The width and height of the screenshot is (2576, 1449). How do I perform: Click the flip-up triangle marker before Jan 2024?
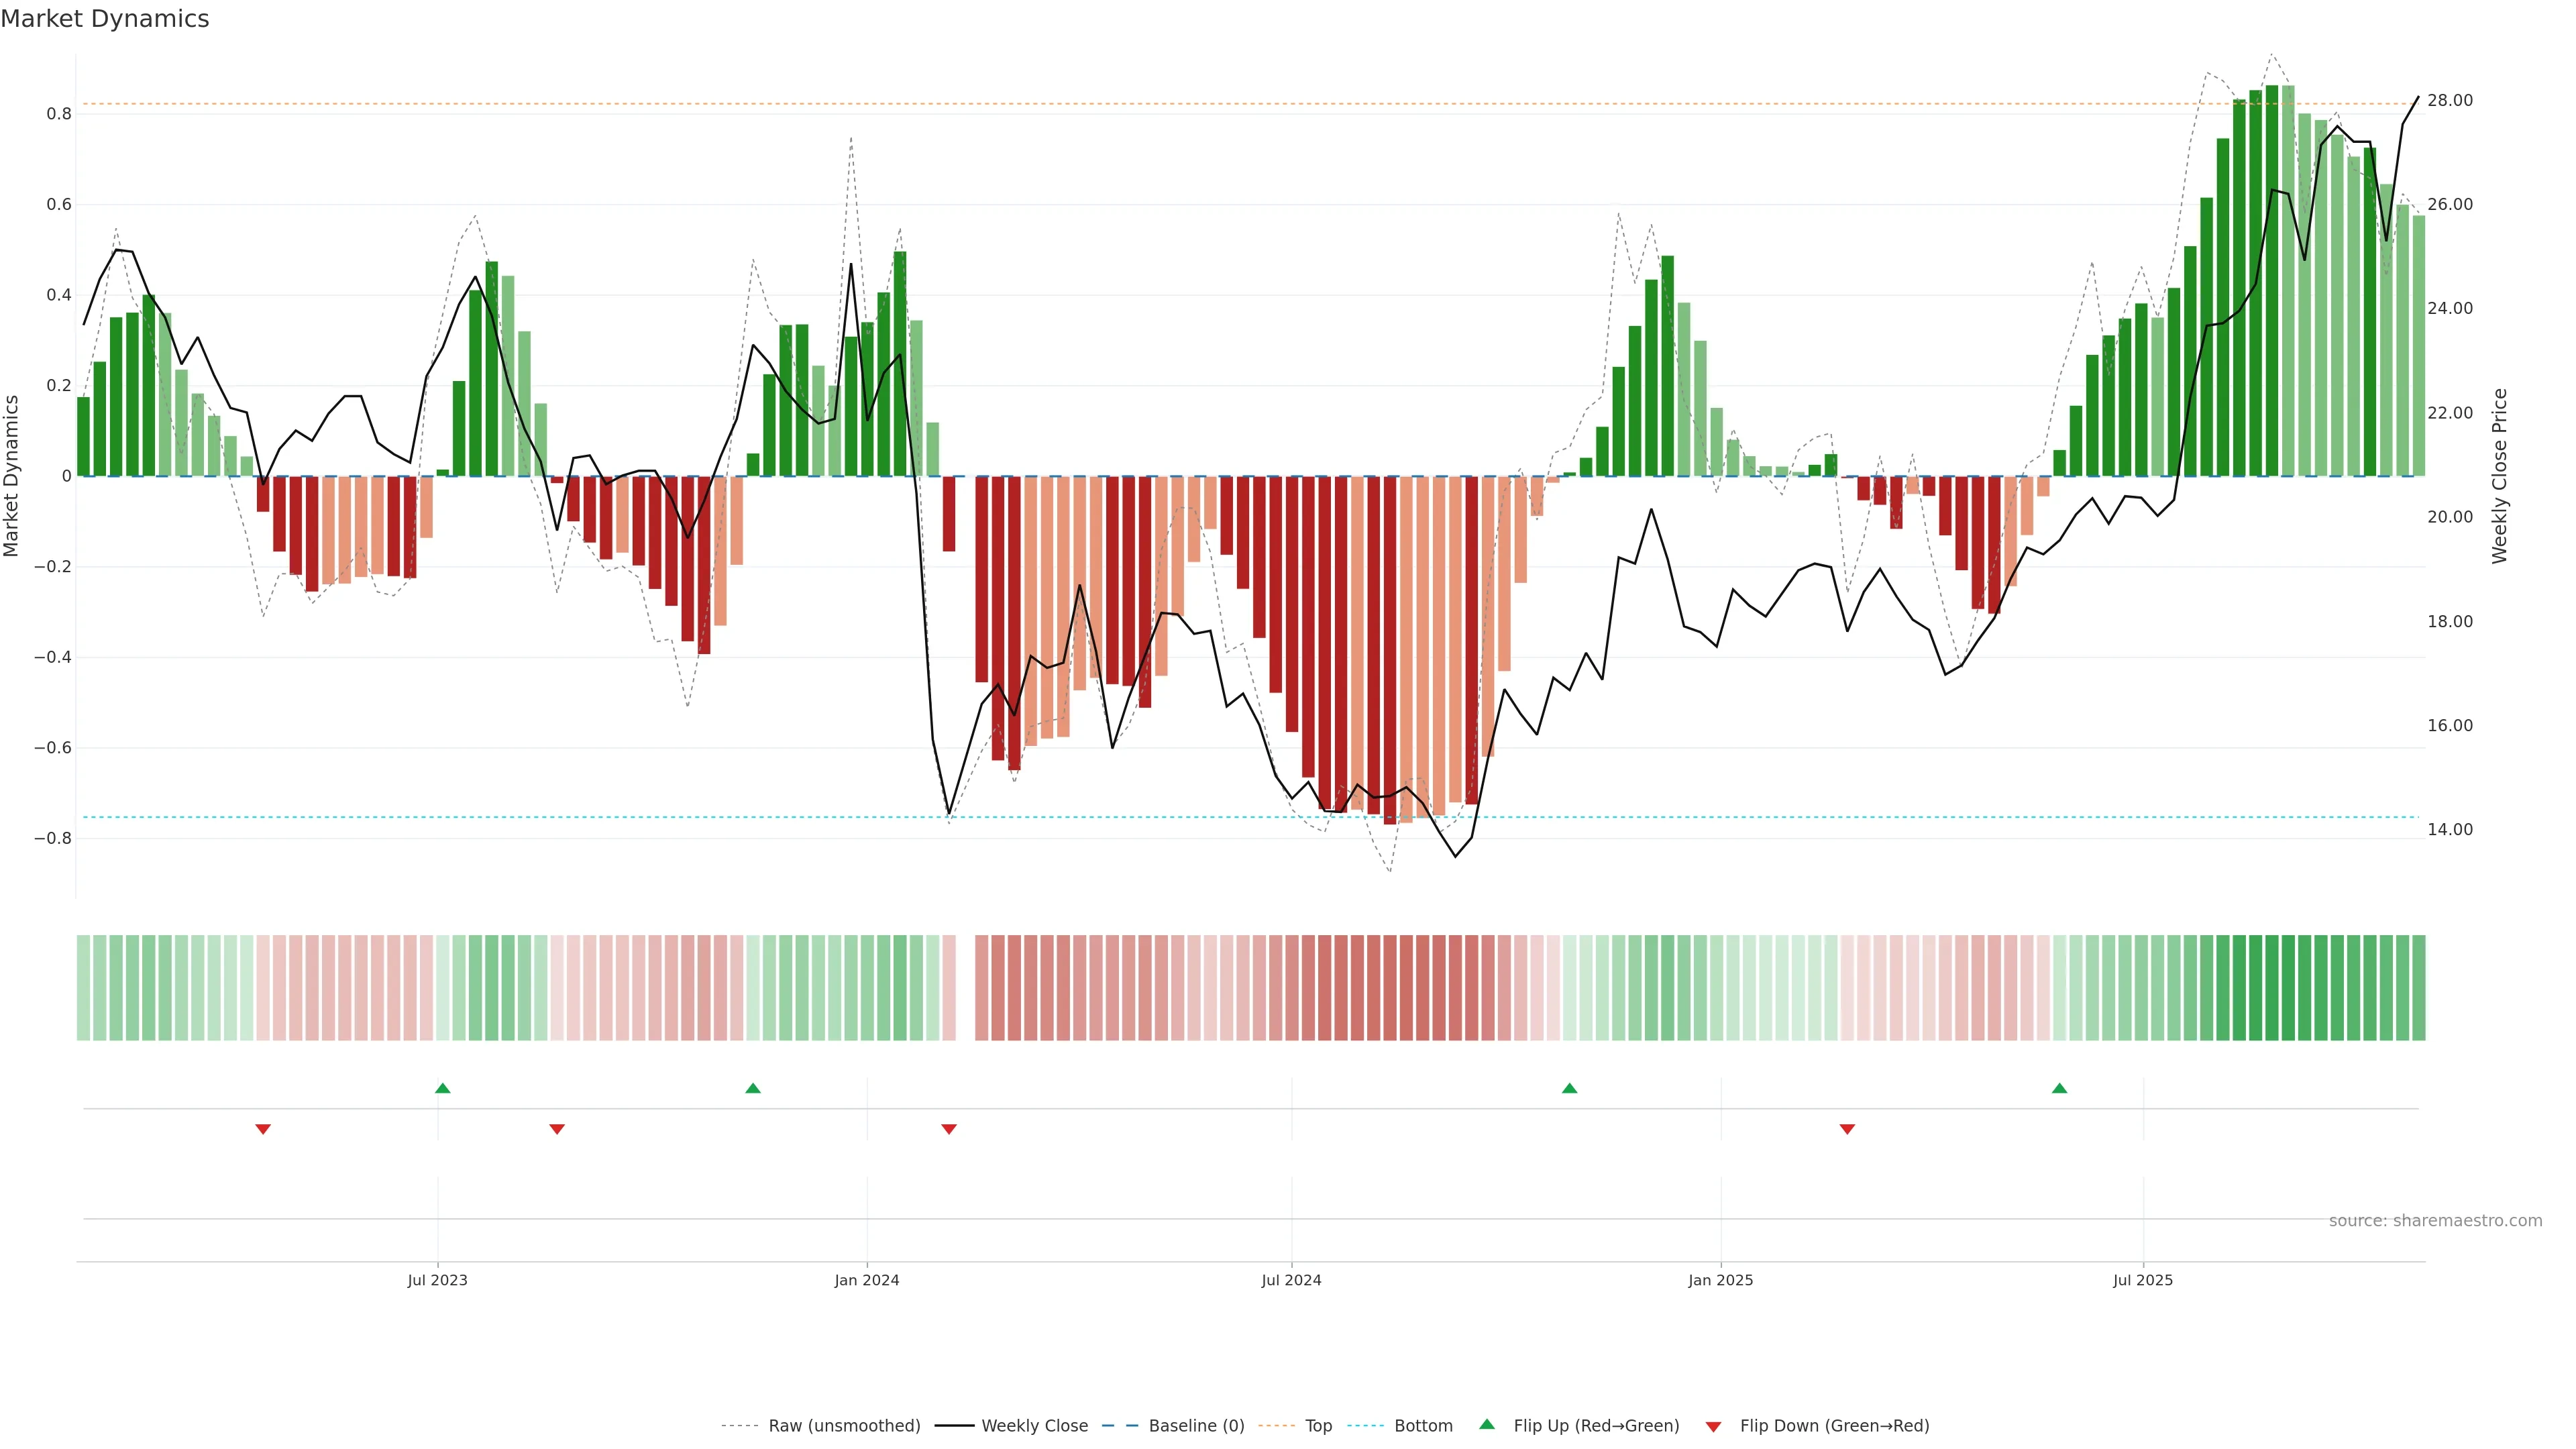tap(753, 1088)
